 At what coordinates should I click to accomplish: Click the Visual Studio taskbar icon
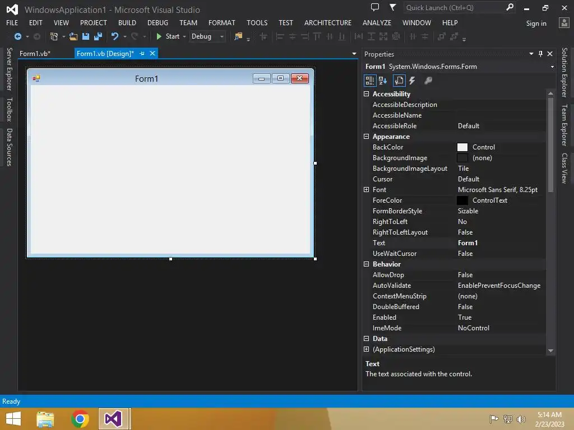(113, 419)
